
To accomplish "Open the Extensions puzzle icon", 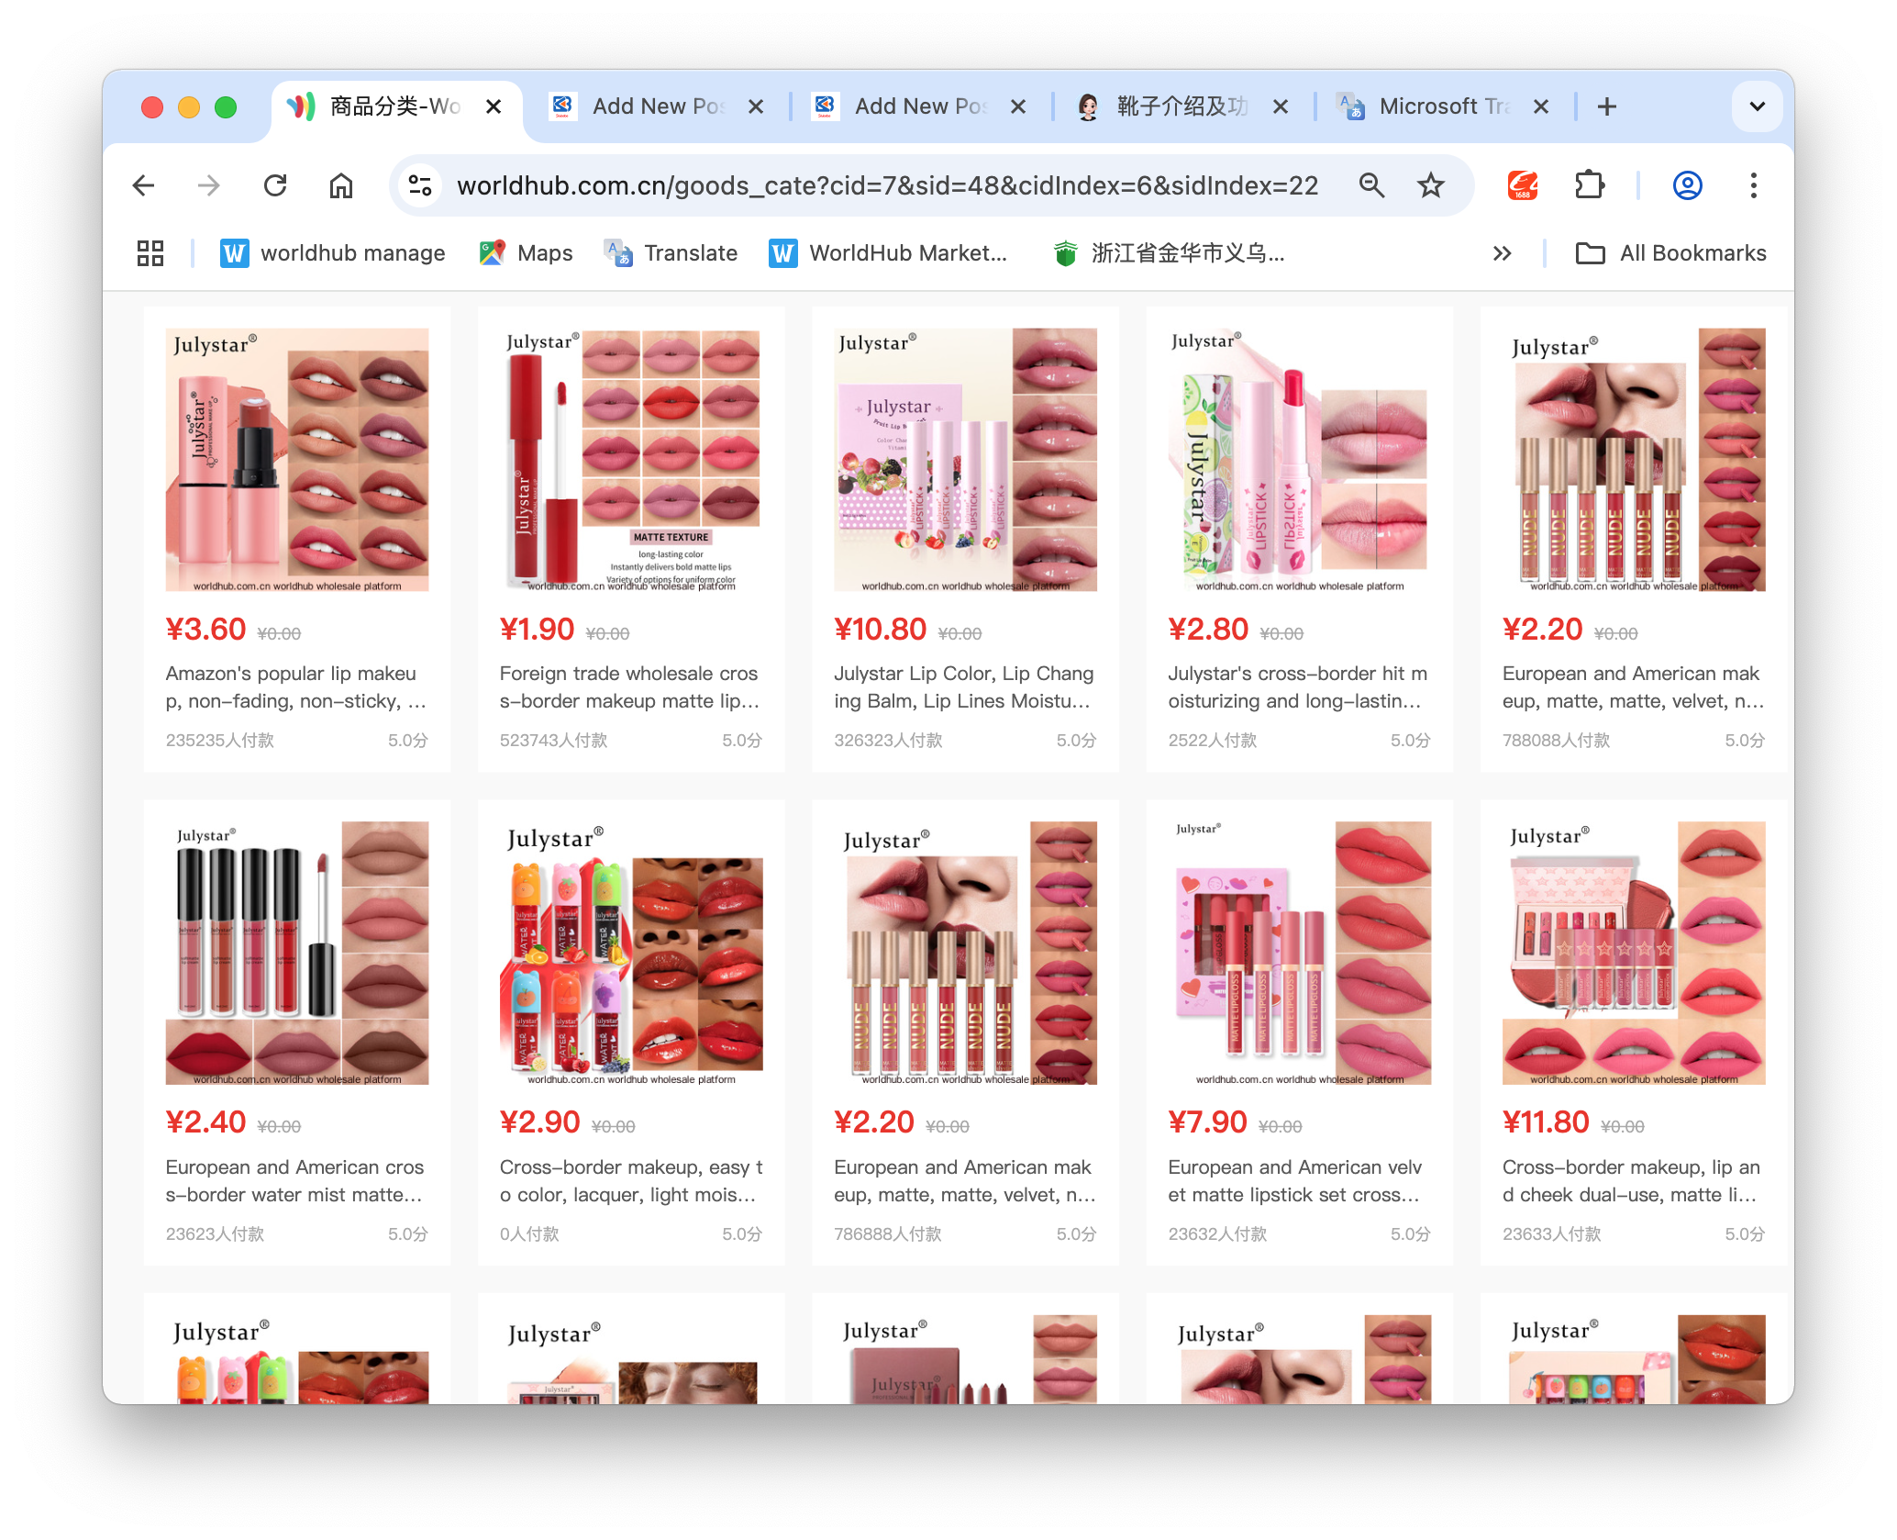I will [1589, 186].
